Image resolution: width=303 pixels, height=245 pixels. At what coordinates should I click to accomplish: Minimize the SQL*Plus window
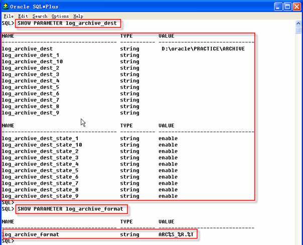tap(278, 7)
